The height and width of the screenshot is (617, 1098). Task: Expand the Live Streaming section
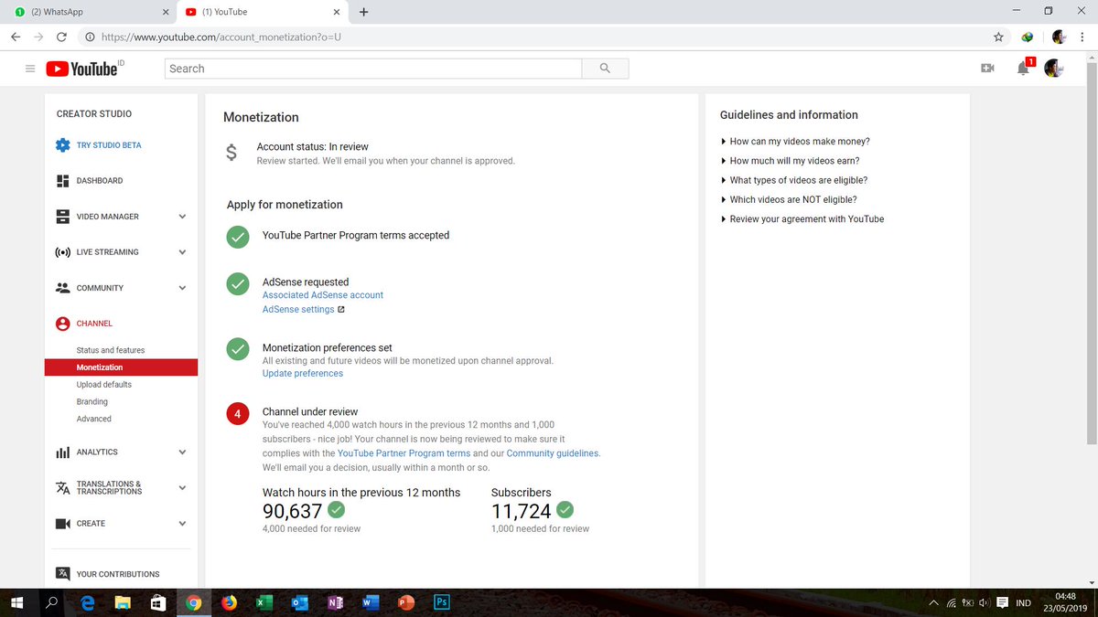[x=182, y=252]
